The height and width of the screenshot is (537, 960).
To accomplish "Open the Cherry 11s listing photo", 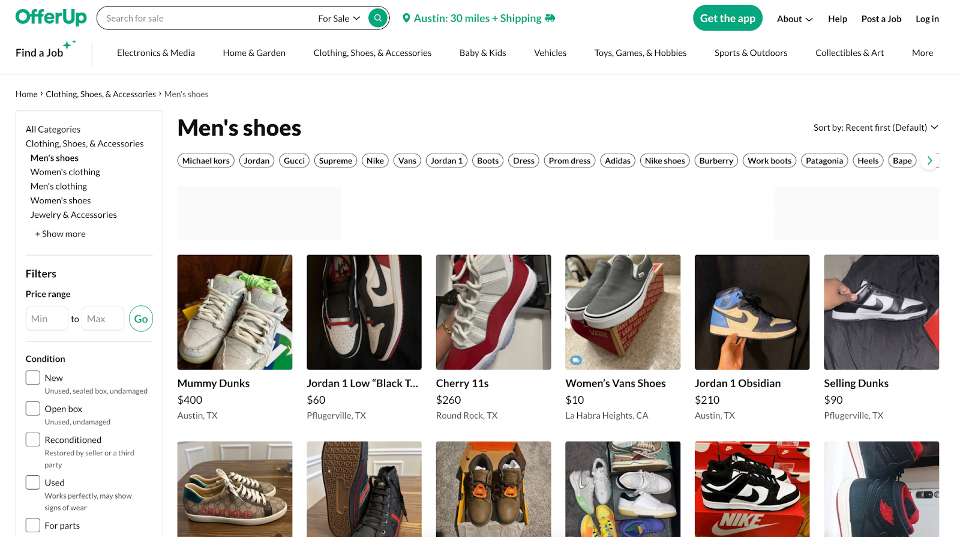I will pos(493,312).
